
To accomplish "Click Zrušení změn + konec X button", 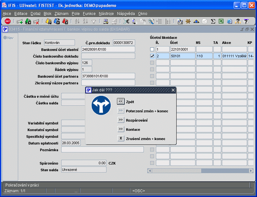I will click(x=121, y=138).
